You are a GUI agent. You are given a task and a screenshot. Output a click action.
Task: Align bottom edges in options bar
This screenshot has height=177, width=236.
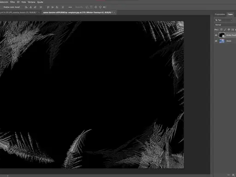coord(57,7)
